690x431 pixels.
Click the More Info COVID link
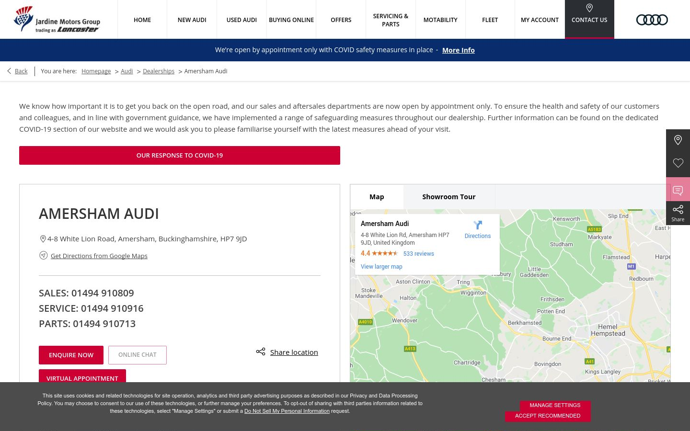click(459, 50)
